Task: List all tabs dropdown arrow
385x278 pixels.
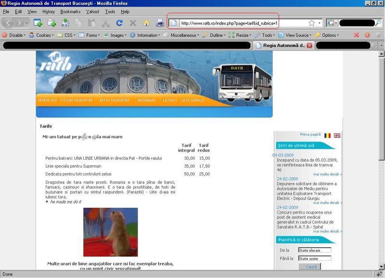Action: click(x=381, y=45)
